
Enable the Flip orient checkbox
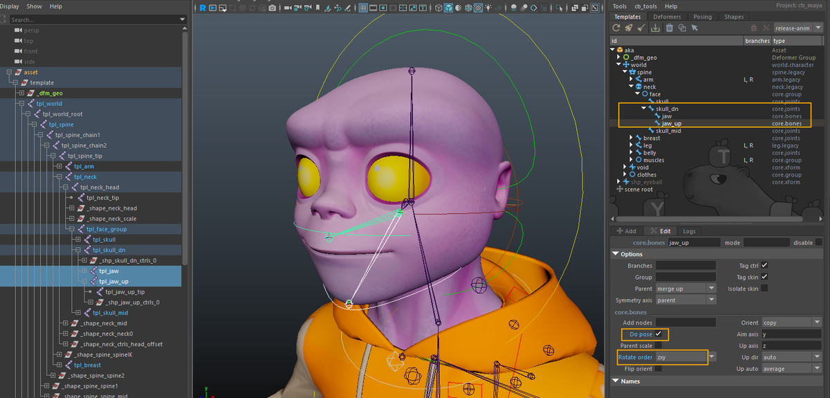click(658, 368)
